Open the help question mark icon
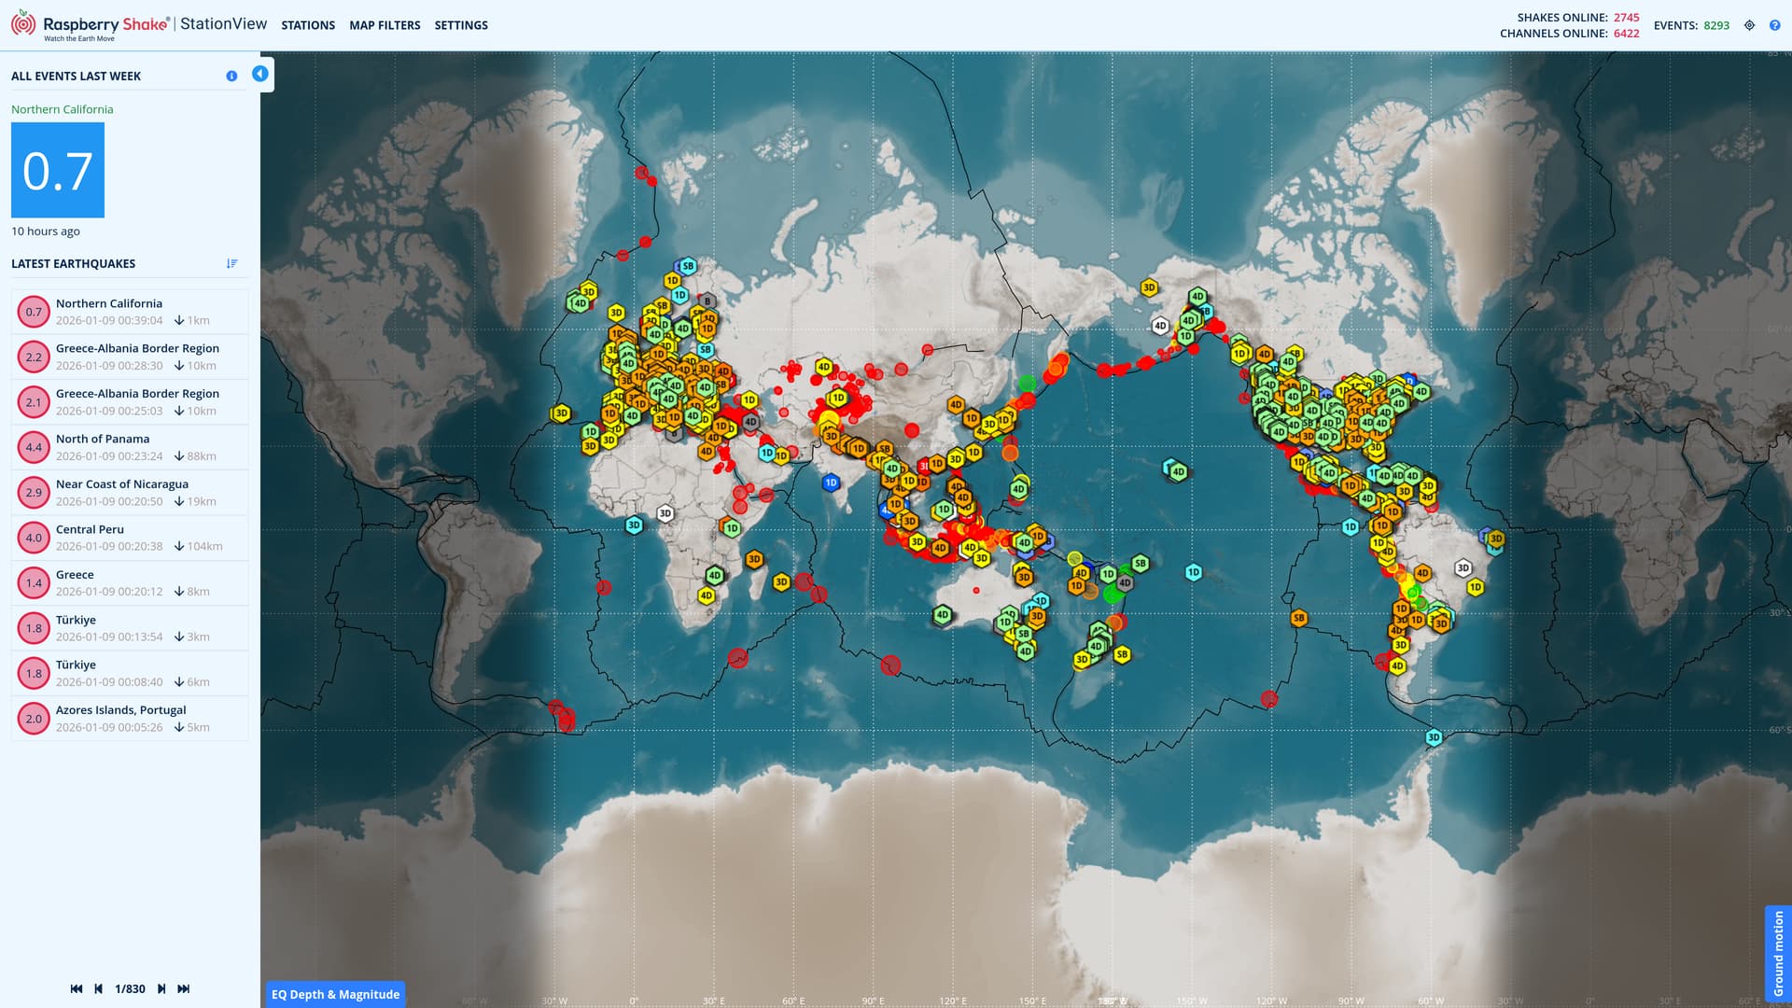 coord(1774,25)
